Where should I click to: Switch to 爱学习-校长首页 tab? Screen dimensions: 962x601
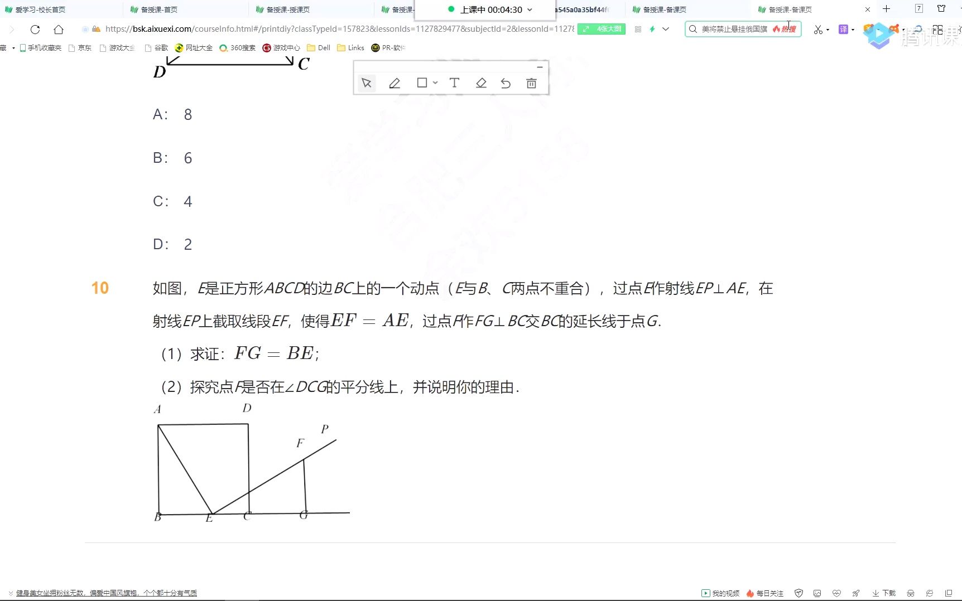(40, 9)
